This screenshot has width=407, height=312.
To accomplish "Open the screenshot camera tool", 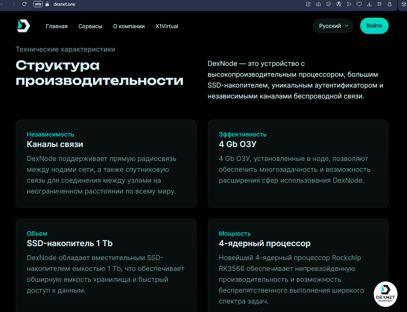I will (318, 4).
